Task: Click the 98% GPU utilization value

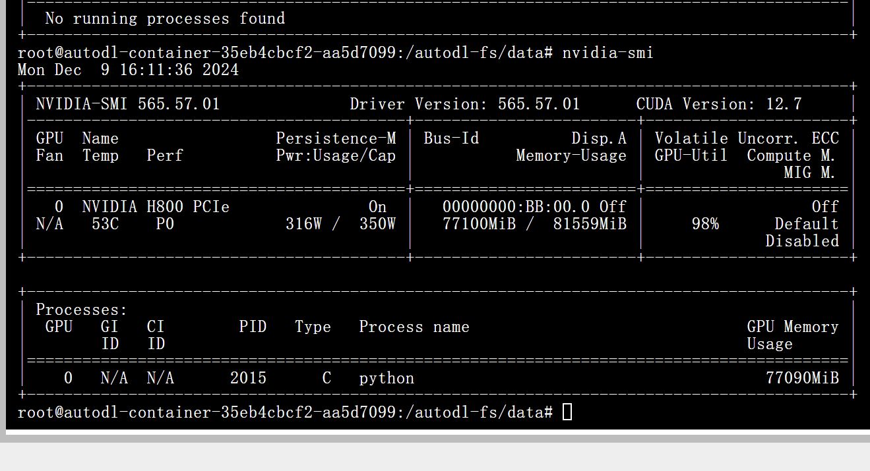Action: click(x=705, y=224)
